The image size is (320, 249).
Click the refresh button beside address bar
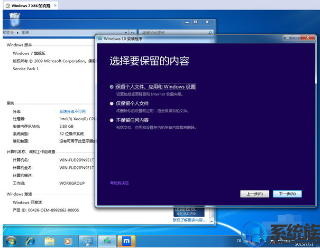pyautogui.click(x=133, y=33)
